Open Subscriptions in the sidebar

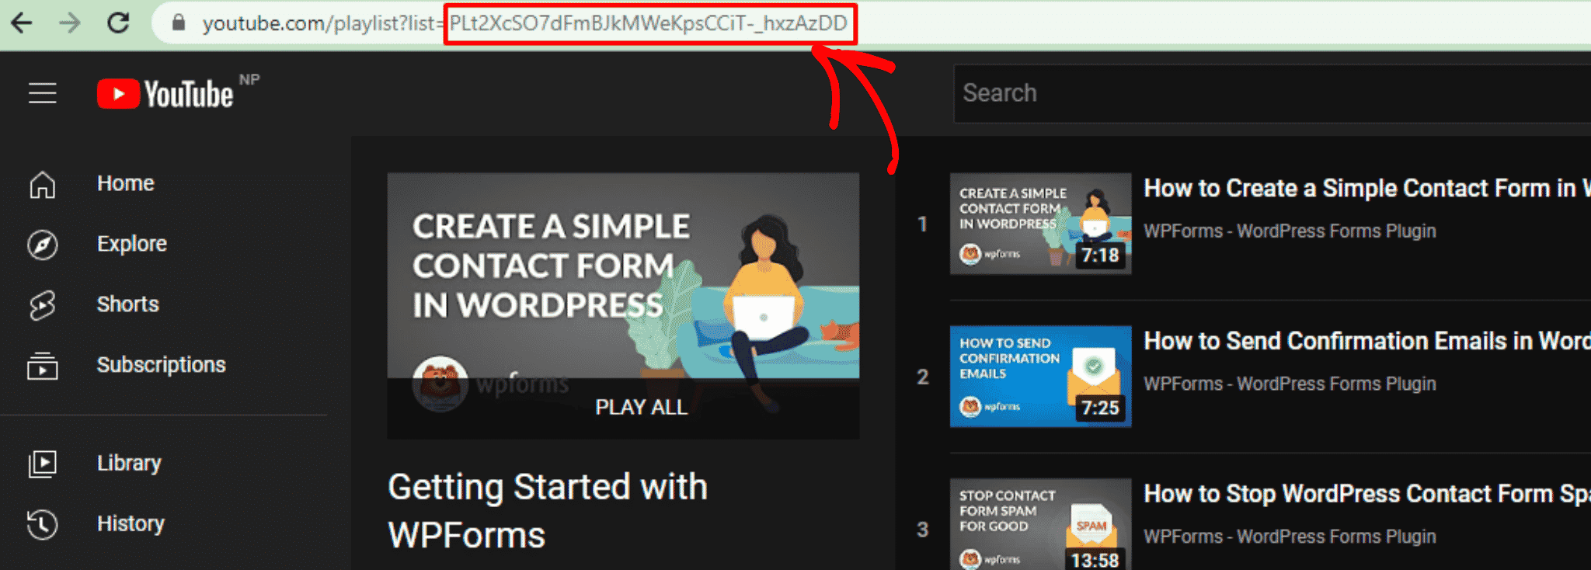point(161,365)
